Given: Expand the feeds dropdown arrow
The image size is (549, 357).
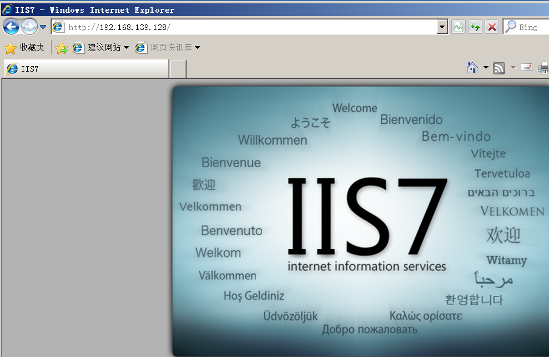Looking at the screenshot, I should 513,68.
